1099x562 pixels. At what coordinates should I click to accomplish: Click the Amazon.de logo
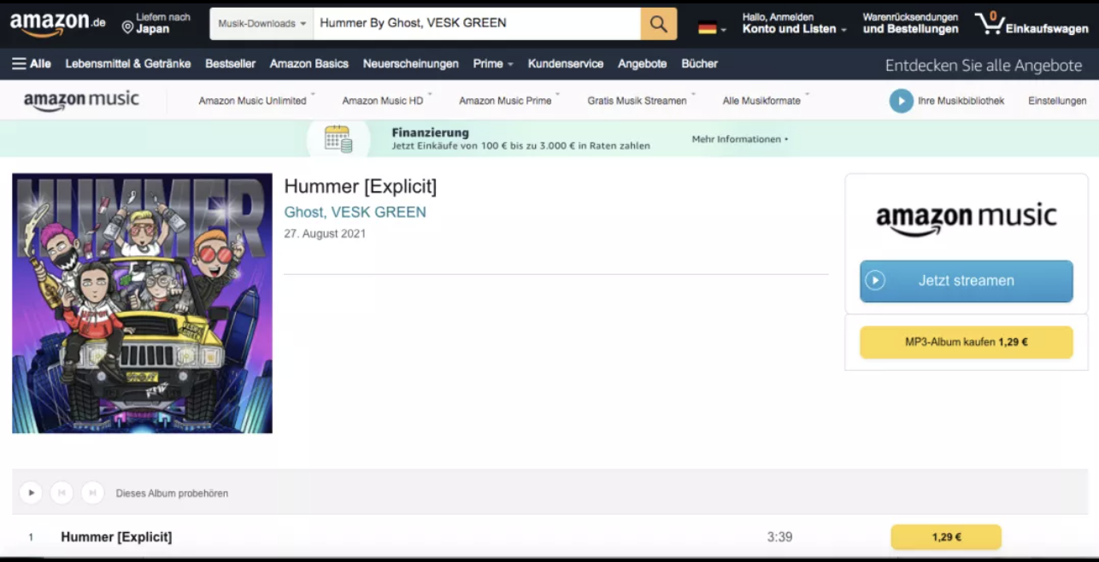[57, 24]
